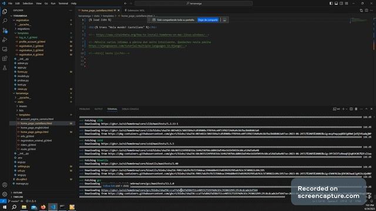Open the Source Control view
The image size is (376, 211).
tap(5, 30)
